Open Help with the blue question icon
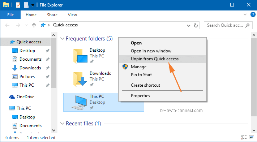Image resolution: width=257 pixels, height=142 pixels. click(253, 14)
